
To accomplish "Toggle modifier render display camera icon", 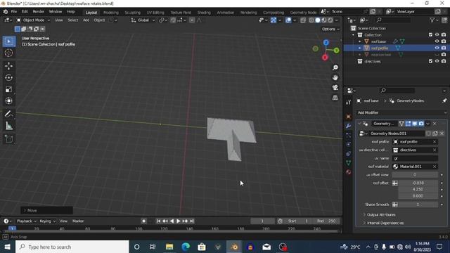I will [421, 124].
